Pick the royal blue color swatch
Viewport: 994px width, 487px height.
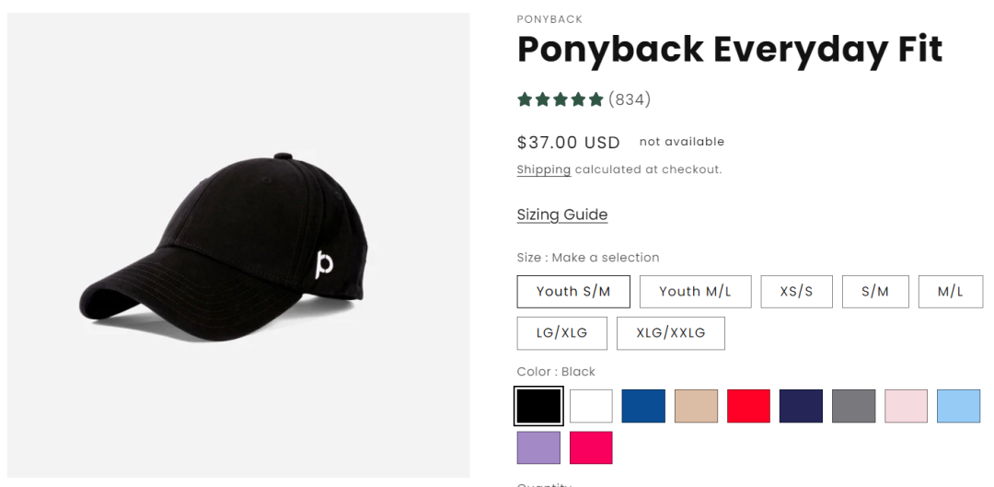(x=643, y=406)
